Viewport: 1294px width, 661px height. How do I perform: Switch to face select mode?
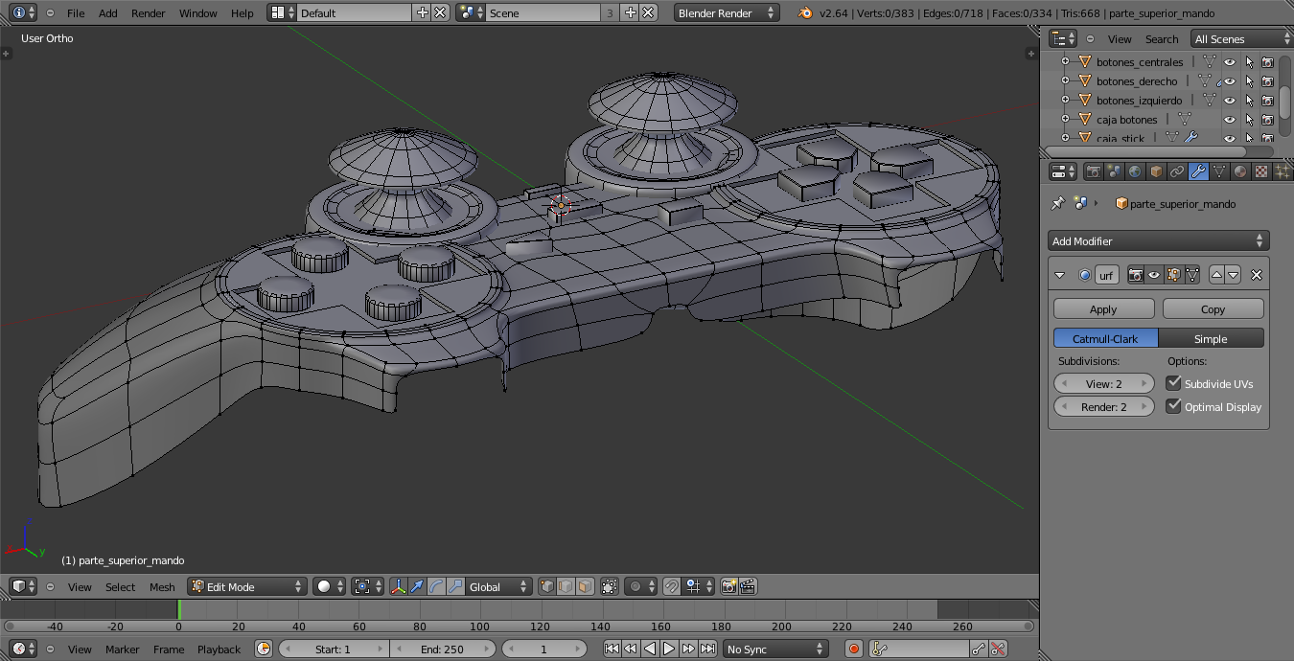pos(586,586)
